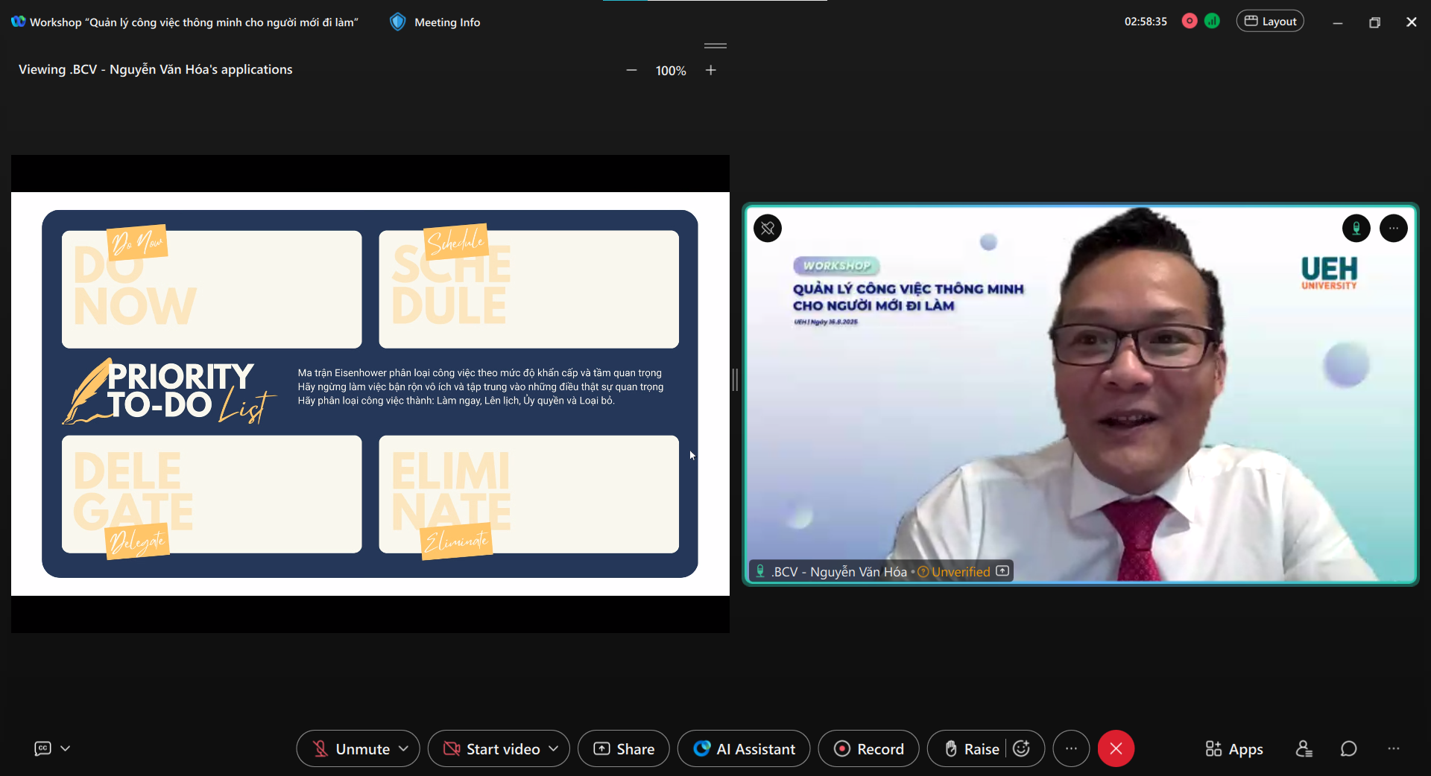Expand video options arrow next to Start video
1431x776 pixels.
click(x=554, y=748)
